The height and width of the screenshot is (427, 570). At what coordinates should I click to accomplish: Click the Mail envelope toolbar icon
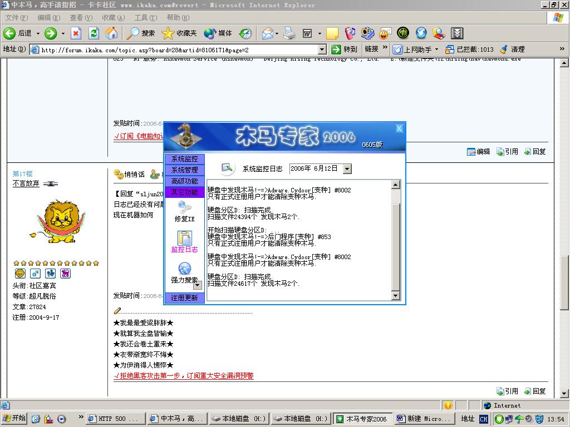[268, 33]
